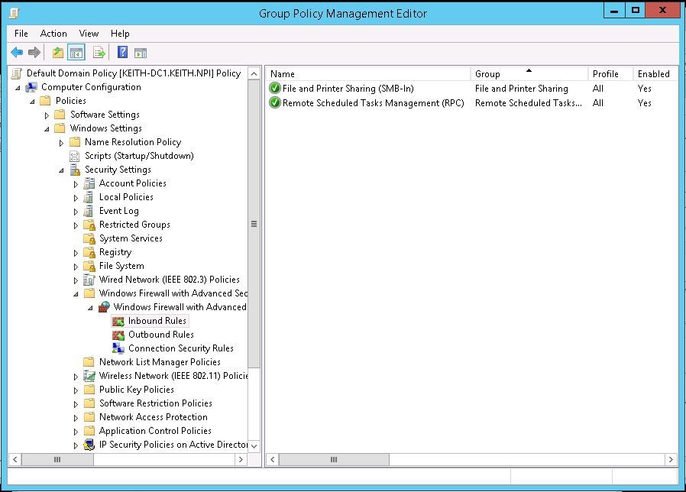Click the Scripts (Startup/Shutdown) icon

75,156
